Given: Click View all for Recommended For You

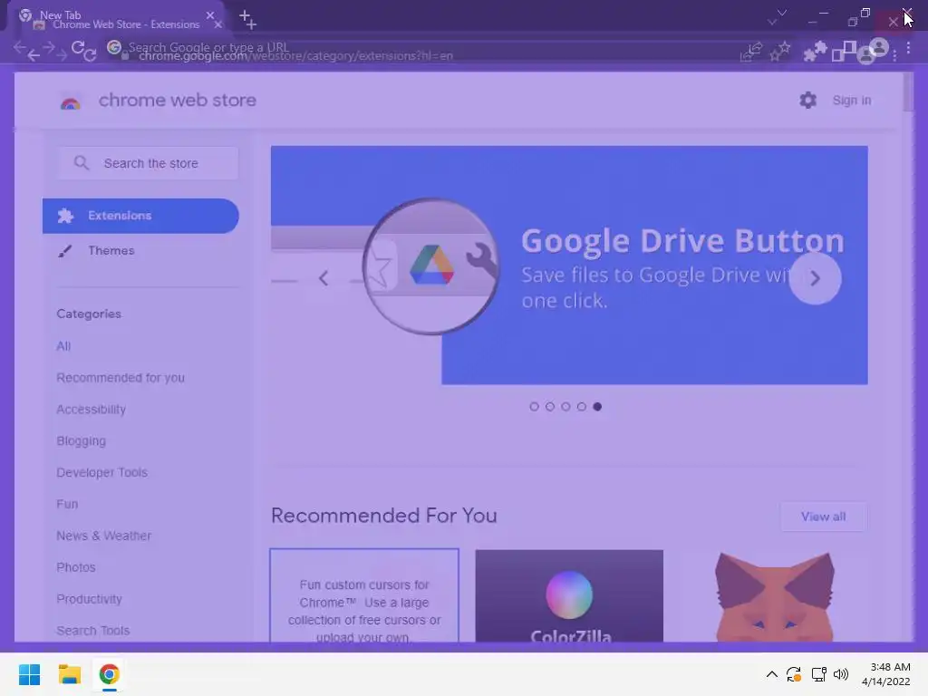Looking at the screenshot, I should (x=823, y=517).
